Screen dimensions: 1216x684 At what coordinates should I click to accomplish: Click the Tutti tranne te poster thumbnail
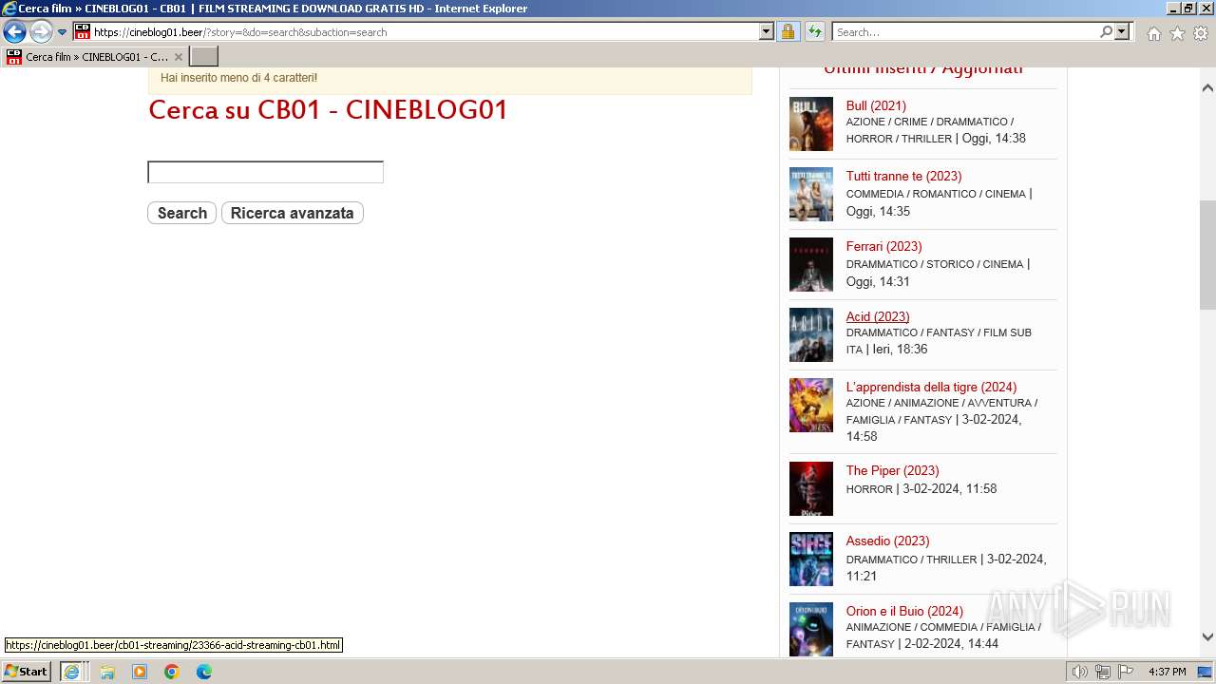[811, 194]
